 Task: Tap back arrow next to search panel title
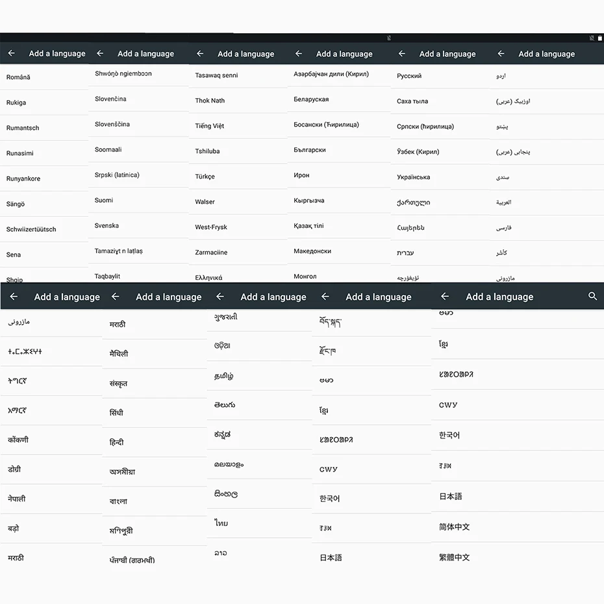(x=445, y=296)
